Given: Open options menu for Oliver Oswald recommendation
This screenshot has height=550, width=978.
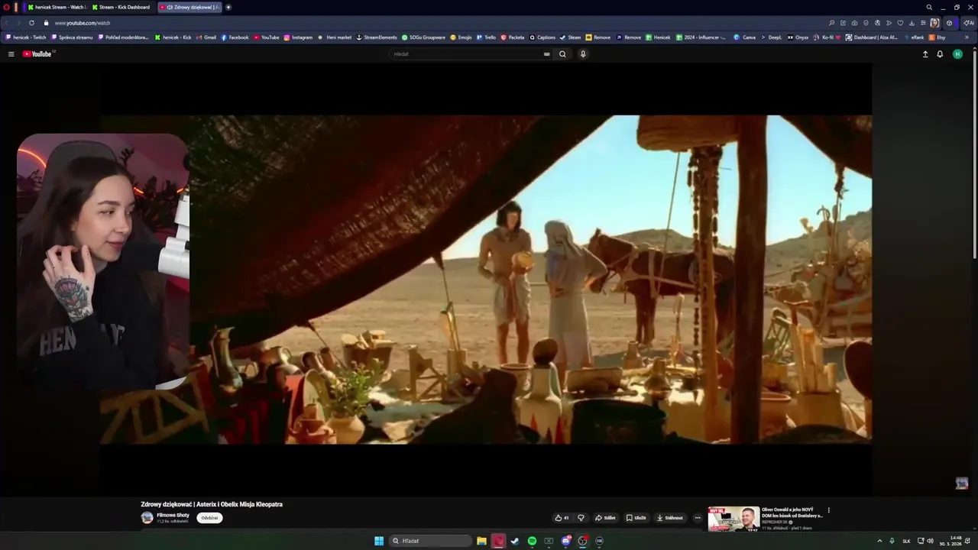Looking at the screenshot, I should [828, 510].
